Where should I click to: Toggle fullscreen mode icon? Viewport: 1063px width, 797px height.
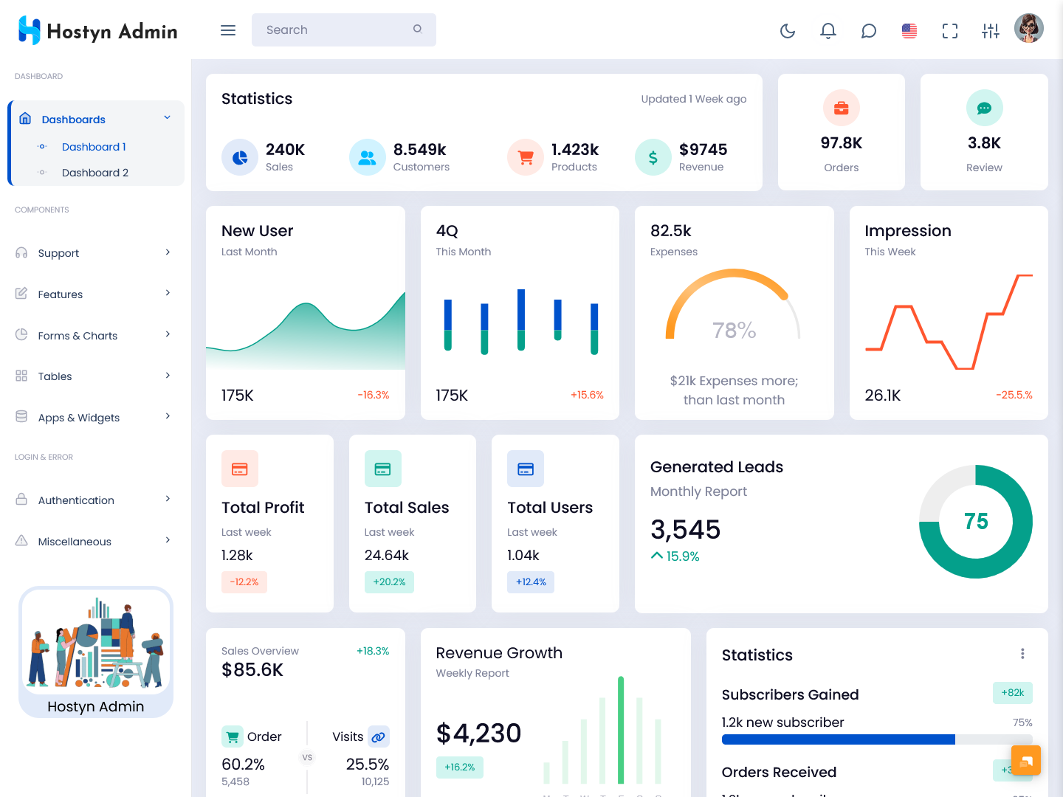coord(950,30)
